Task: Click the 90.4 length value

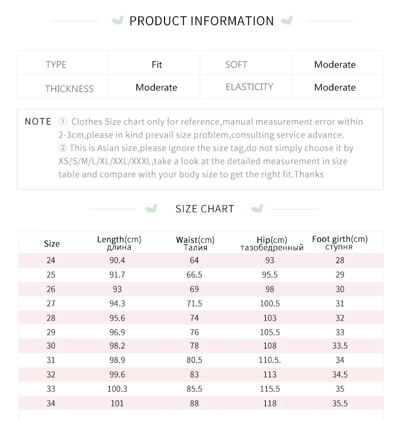Action: click(116, 260)
